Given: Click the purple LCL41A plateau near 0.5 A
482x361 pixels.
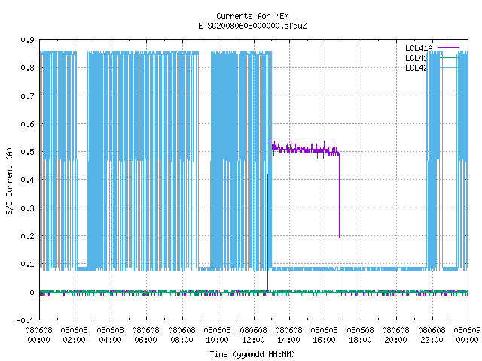Looking at the screenshot, I should (x=305, y=150).
